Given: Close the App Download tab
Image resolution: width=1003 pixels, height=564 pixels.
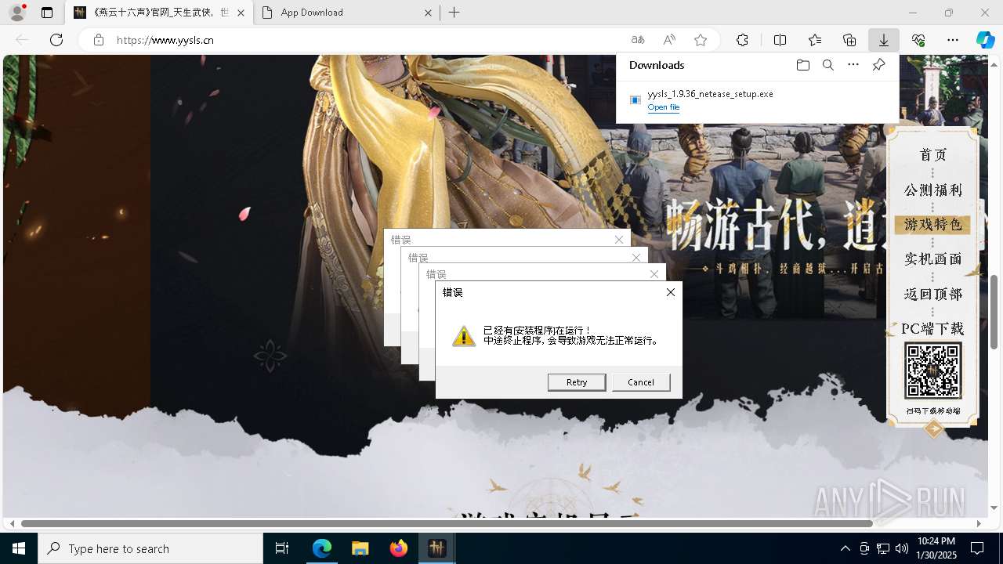Looking at the screenshot, I should tap(428, 13).
